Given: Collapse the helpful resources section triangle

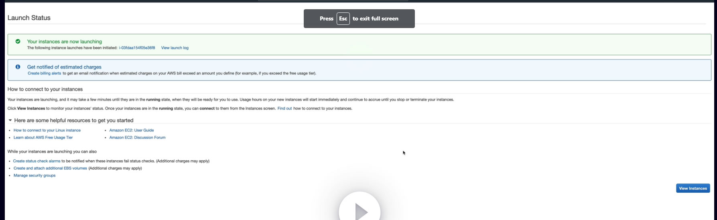Looking at the screenshot, I should [10, 120].
